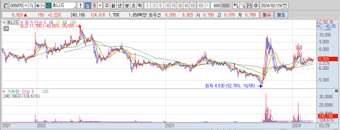The height and width of the screenshot is (130, 340).
Task: Toggle the small square before 종가 단순 label
Action: point(22,22)
